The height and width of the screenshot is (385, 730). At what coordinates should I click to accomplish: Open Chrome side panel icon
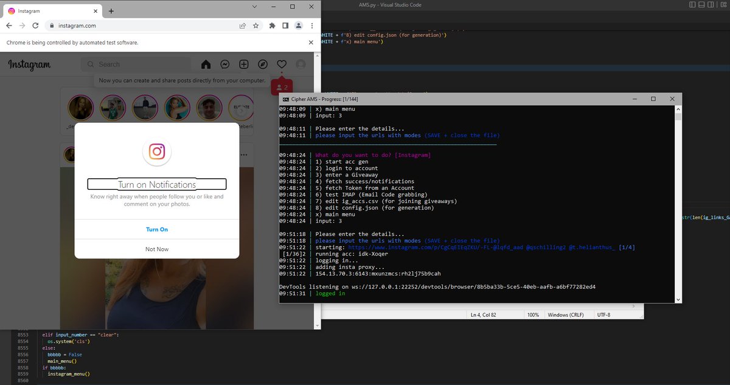click(x=285, y=26)
